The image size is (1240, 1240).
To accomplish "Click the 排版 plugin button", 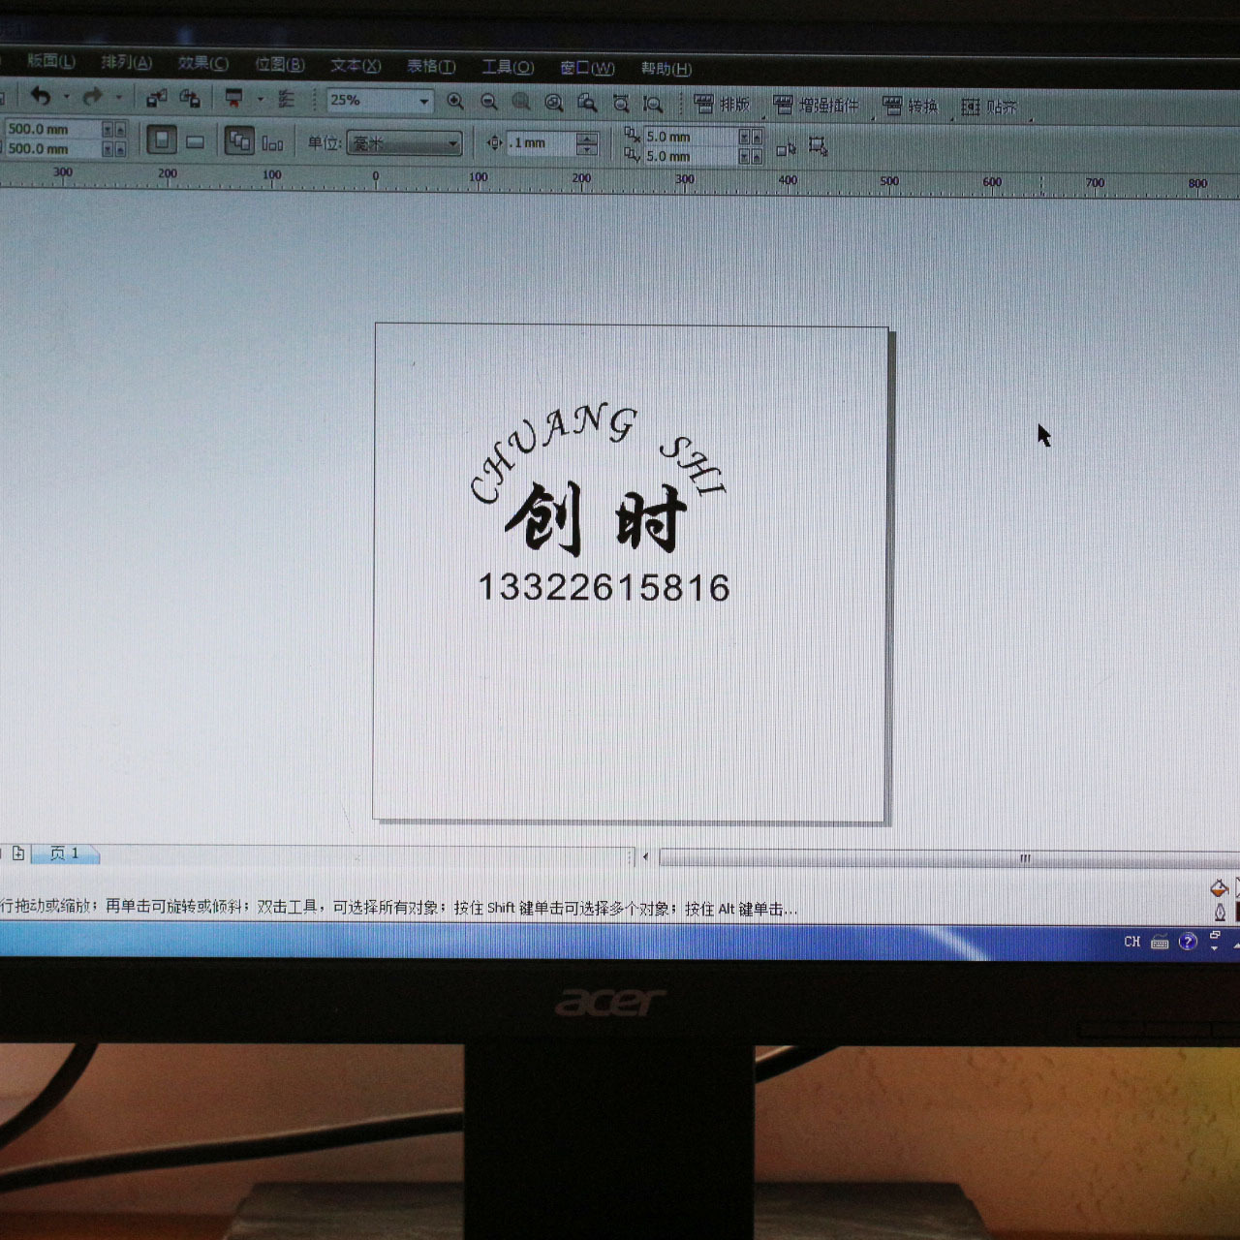I will [x=722, y=104].
